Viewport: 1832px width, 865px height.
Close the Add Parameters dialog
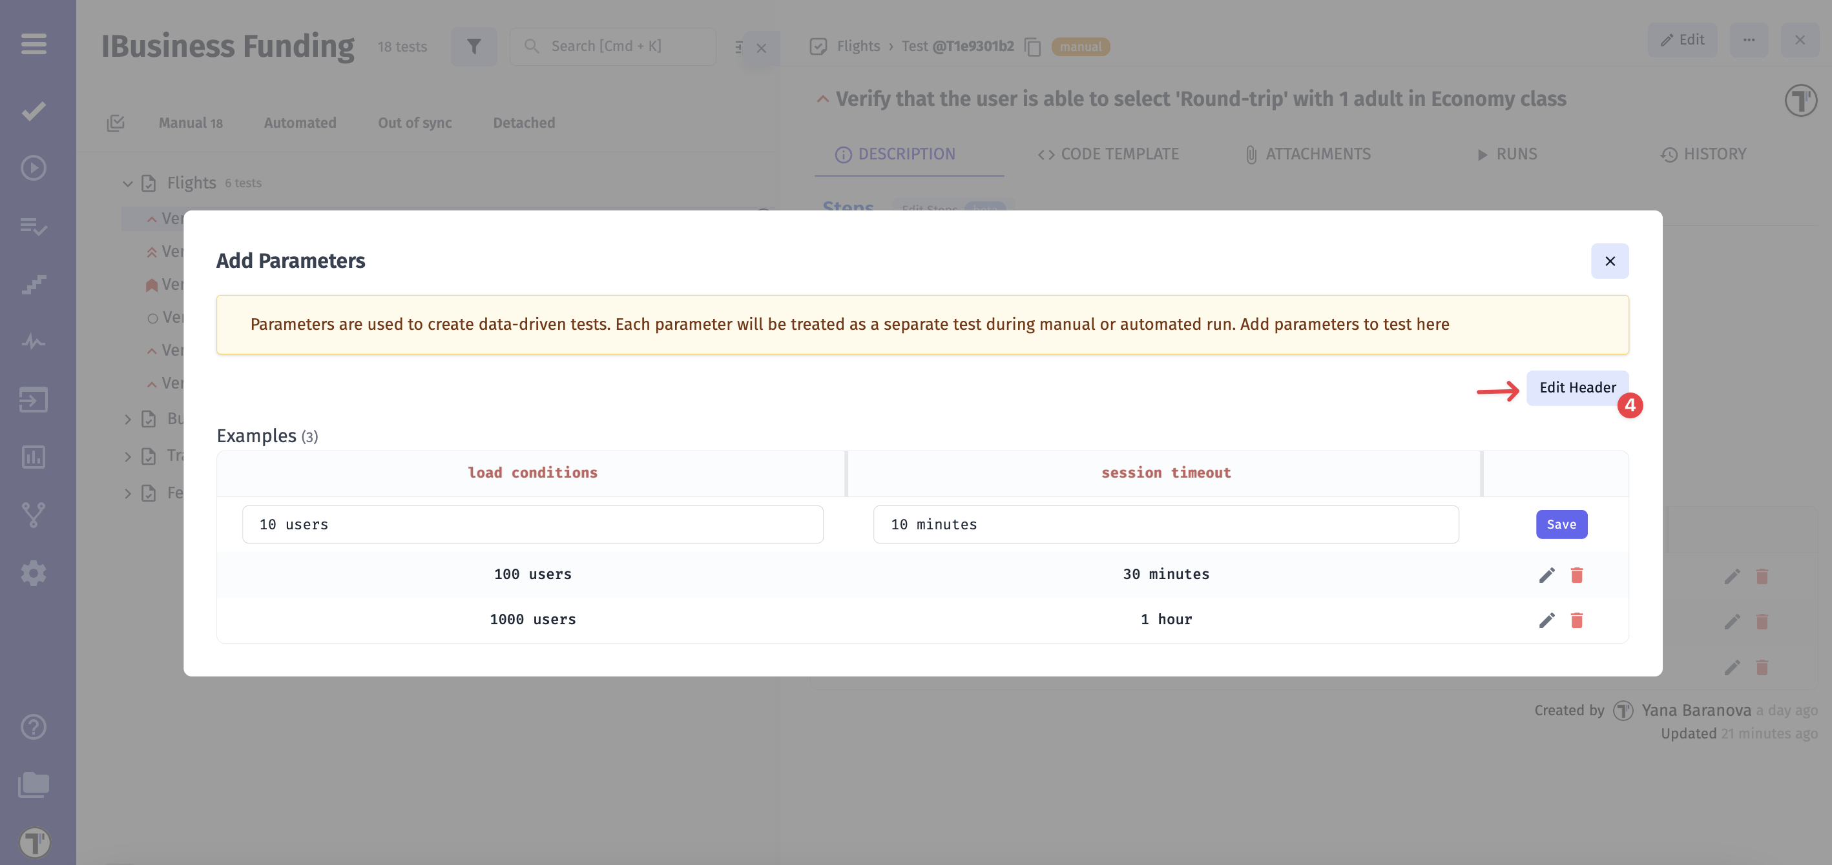[1609, 261]
